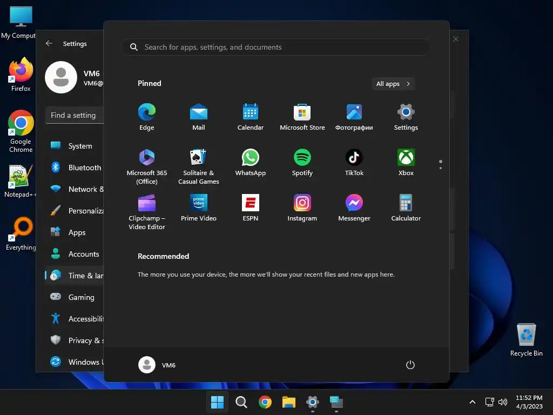Open Network section in Settings sidebar

pos(75,189)
